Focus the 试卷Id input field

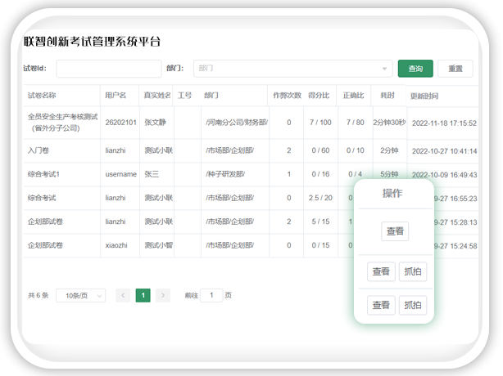coord(108,69)
